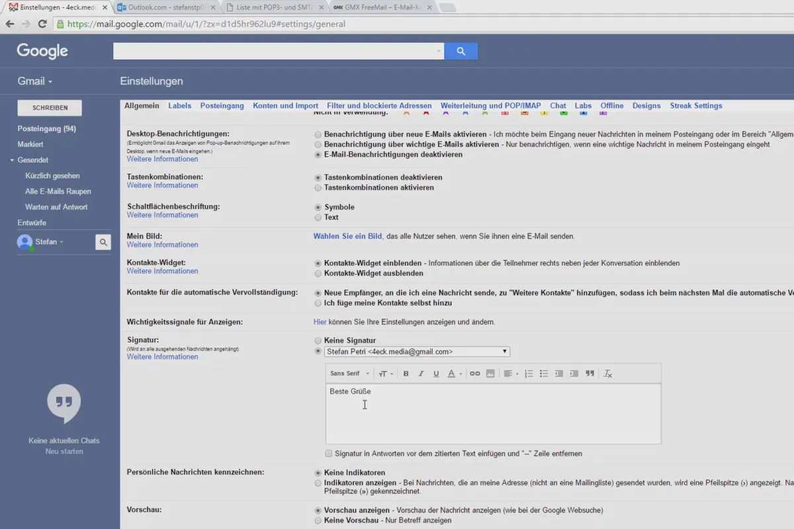The width and height of the screenshot is (794, 529).
Task: Open Alle E-Mails Raupen label
Action: pos(58,192)
